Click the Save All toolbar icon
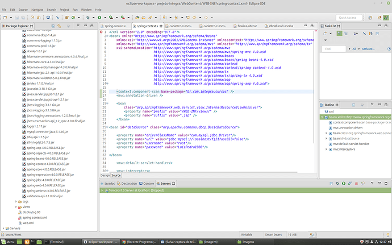392x245 pixels. coord(23,18)
